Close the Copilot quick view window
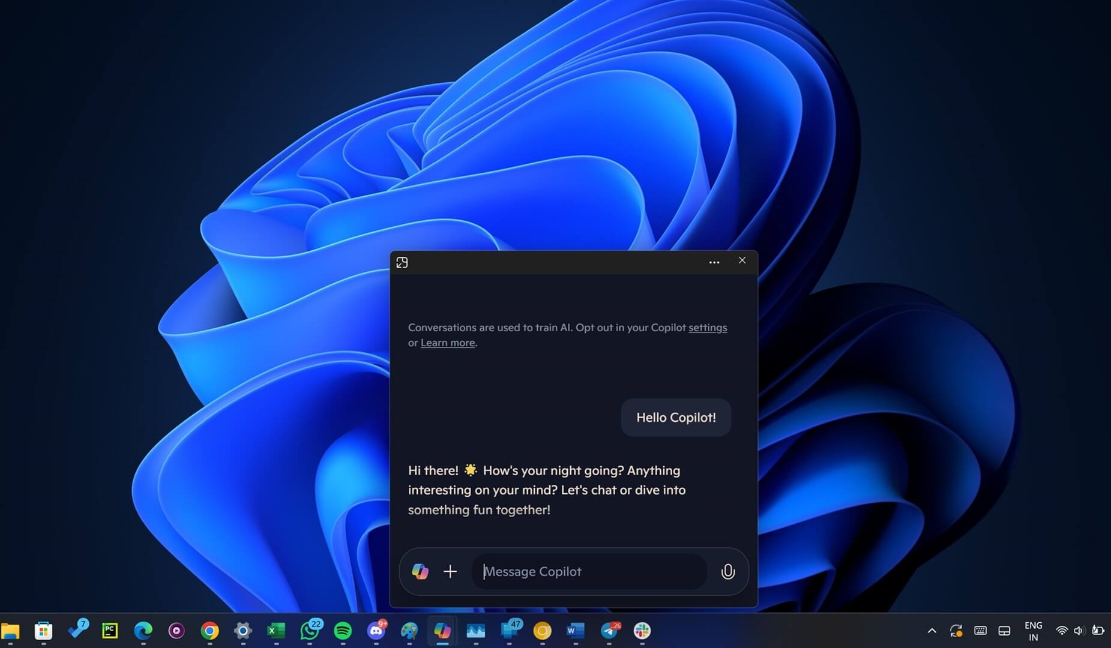This screenshot has height=648, width=1111. 742,260
